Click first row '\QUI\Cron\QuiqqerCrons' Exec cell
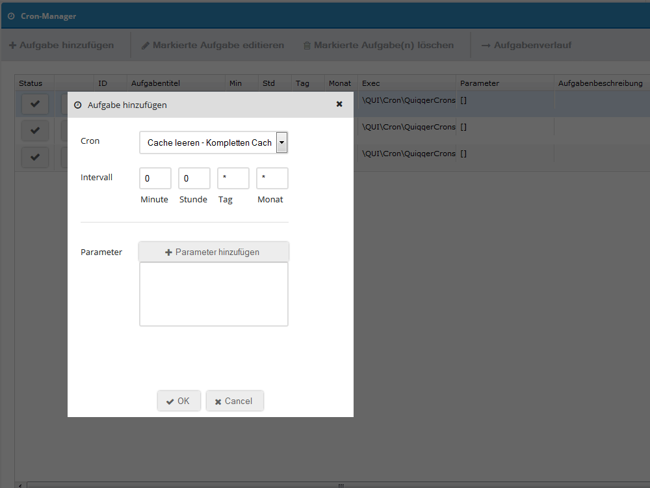 point(408,100)
